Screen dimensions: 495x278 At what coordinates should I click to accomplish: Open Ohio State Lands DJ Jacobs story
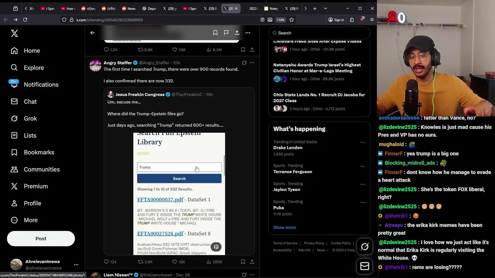(x=319, y=98)
